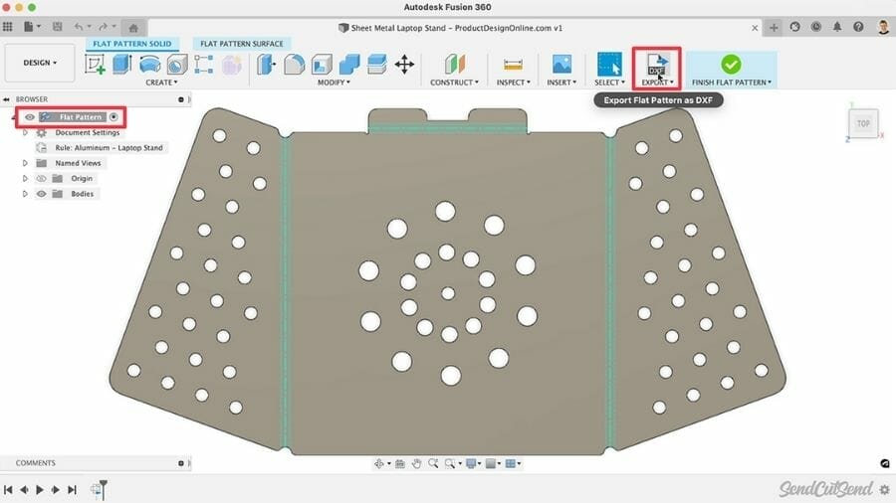This screenshot has width=896, height=503.
Task: Open the CREATE dropdown menu
Action: pos(161,83)
